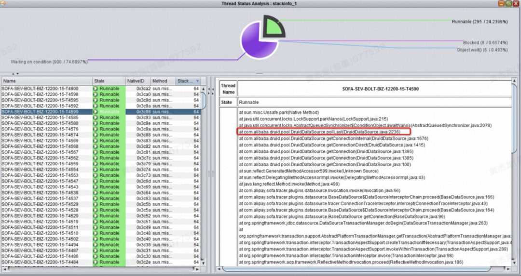Click the DataSourceTransactionManager.doBegin stack line
Viewport: 521px width, 276px height.
[363, 223]
